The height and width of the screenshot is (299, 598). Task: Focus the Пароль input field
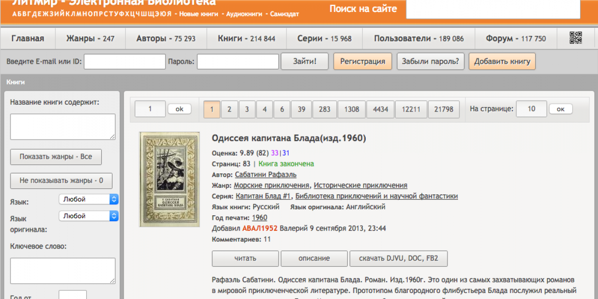(x=238, y=61)
